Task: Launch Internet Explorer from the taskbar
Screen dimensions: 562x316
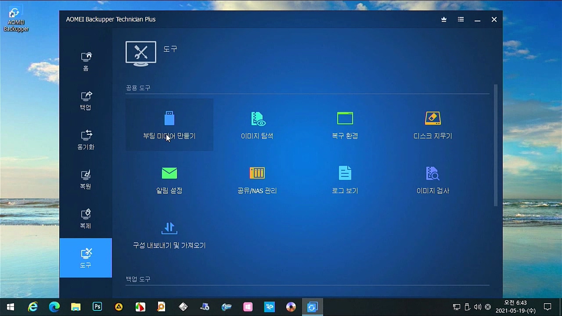Action: (x=32, y=307)
